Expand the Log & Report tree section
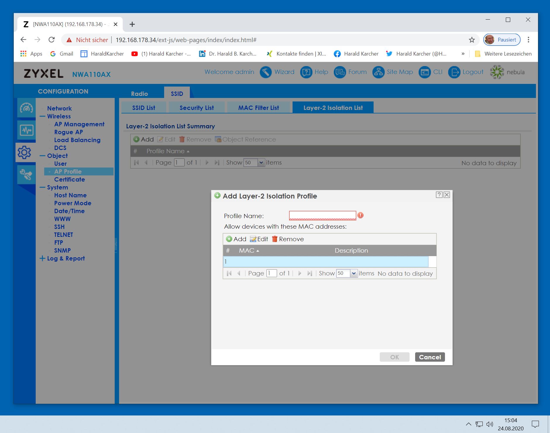This screenshot has height=433, width=550. pyautogui.click(x=42, y=258)
